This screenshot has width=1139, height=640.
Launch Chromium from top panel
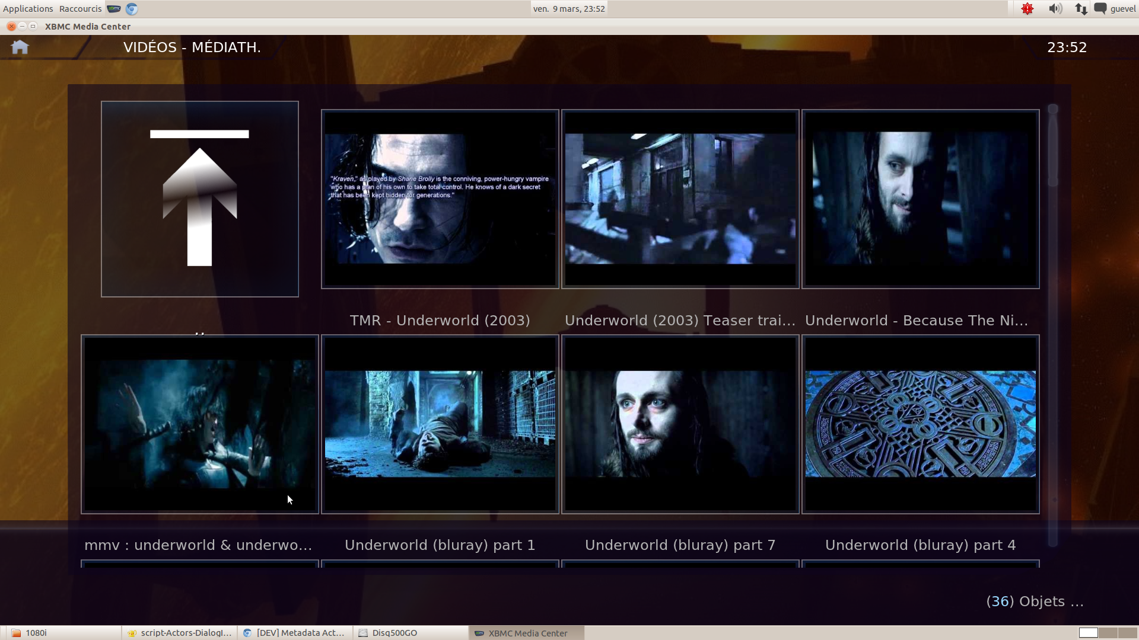click(x=132, y=9)
